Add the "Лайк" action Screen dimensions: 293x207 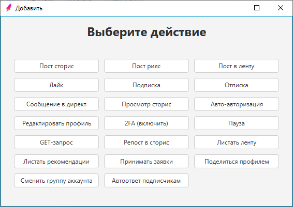click(56, 85)
